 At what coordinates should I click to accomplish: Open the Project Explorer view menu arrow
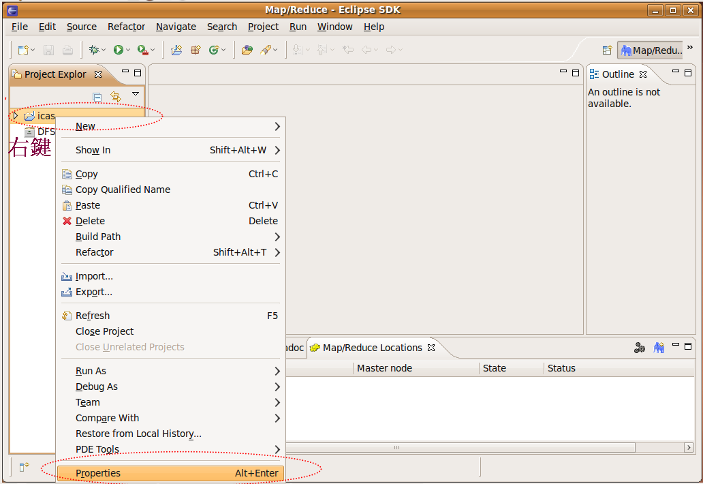pos(134,93)
